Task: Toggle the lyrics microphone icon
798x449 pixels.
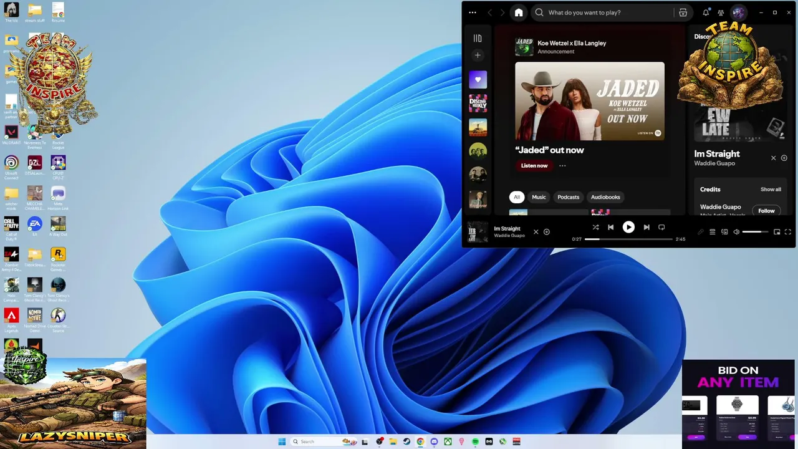Action: tap(701, 232)
